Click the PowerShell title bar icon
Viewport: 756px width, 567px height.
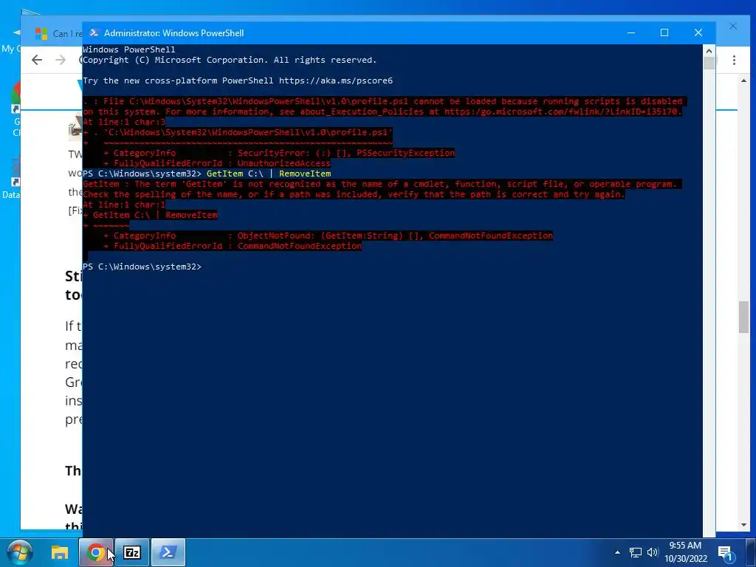(x=94, y=32)
